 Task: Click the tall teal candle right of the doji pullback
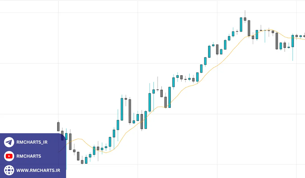tap(170, 97)
